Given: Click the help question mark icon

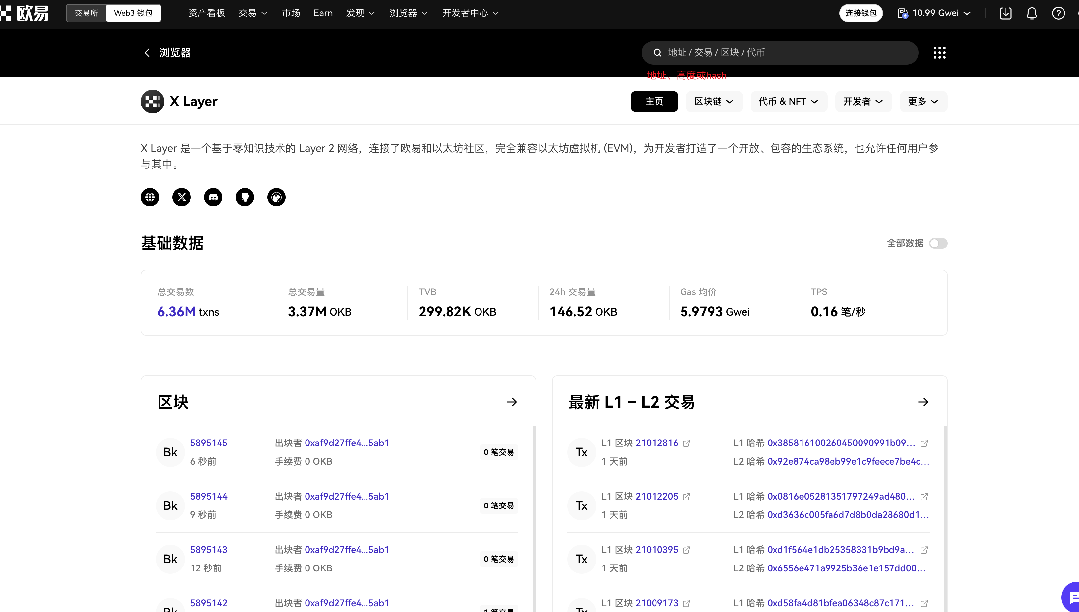Looking at the screenshot, I should [x=1058, y=14].
